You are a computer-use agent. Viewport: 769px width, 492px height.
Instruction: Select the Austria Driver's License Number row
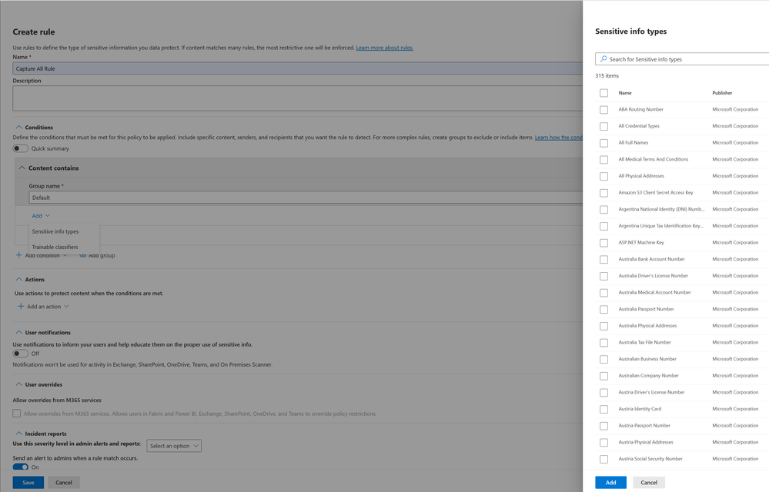682,393
